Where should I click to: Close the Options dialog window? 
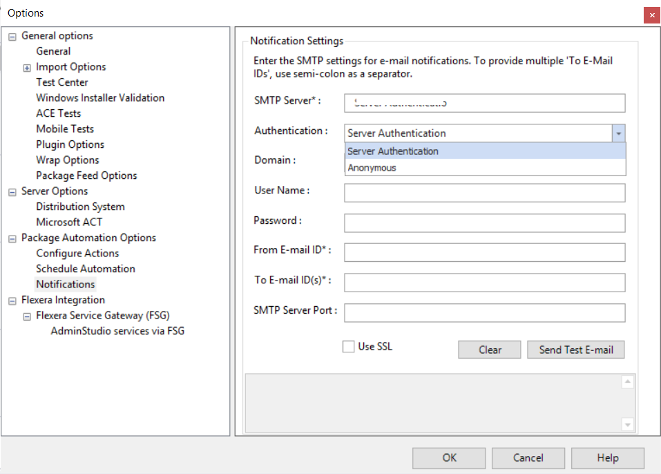click(651, 15)
